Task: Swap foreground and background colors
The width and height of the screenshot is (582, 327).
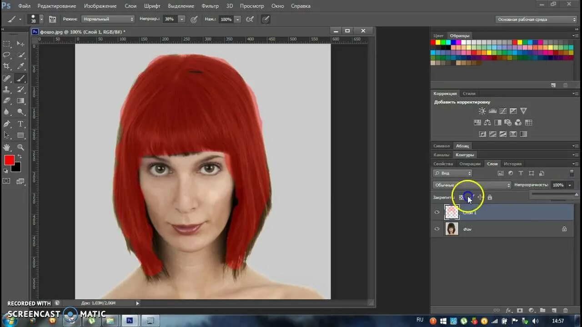Action: tap(19, 157)
